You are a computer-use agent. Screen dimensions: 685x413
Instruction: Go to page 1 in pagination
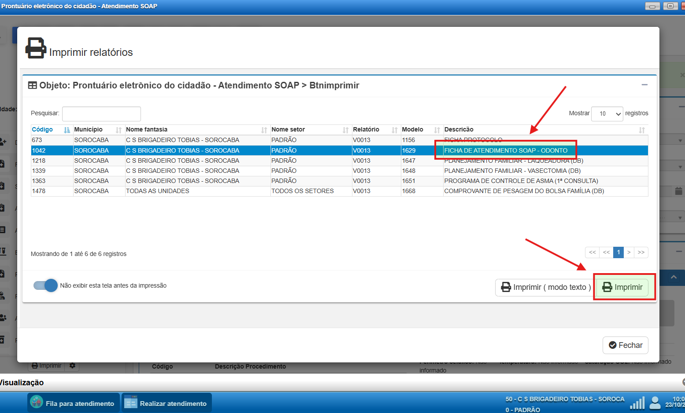[x=618, y=252]
